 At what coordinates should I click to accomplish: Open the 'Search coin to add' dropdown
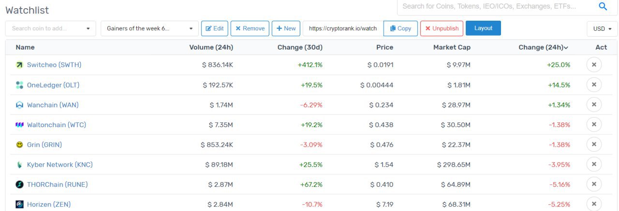pyautogui.click(x=50, y=28)
